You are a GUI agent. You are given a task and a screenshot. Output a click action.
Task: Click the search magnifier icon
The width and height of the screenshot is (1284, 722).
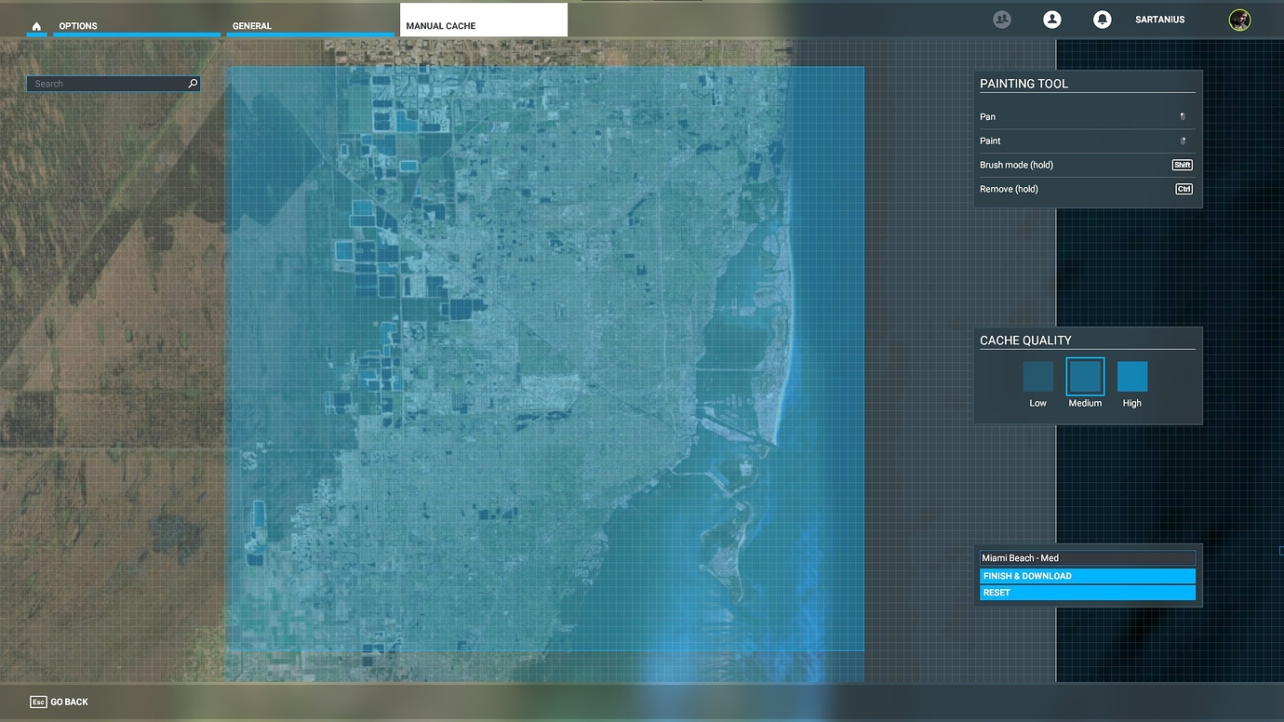click(x=193, y=84)
